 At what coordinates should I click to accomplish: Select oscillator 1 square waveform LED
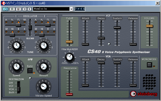(x=19, y=22)
